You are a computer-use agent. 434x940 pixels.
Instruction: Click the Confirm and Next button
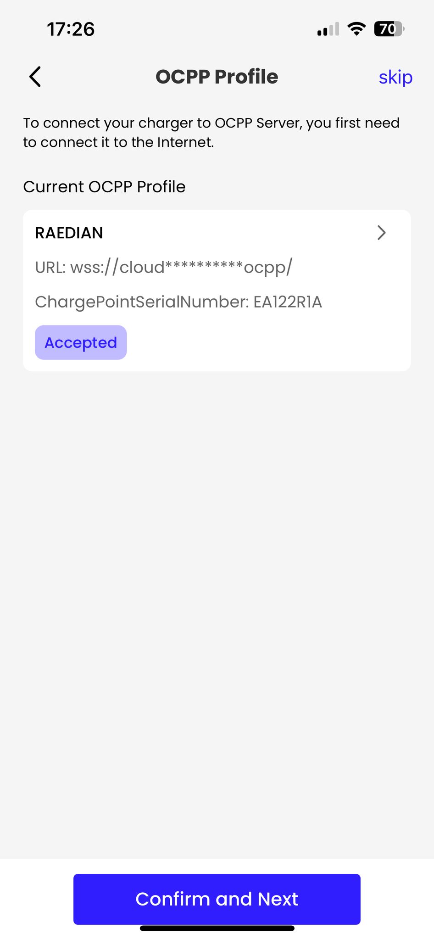(x=217, y=899)
